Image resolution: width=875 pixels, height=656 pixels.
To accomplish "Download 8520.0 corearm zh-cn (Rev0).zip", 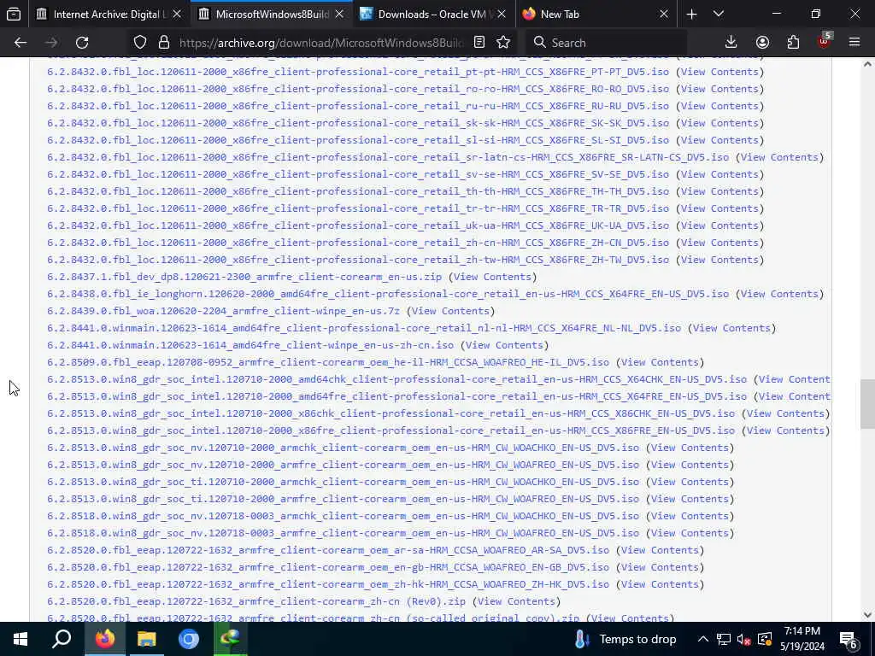I will tap(256, 601).
